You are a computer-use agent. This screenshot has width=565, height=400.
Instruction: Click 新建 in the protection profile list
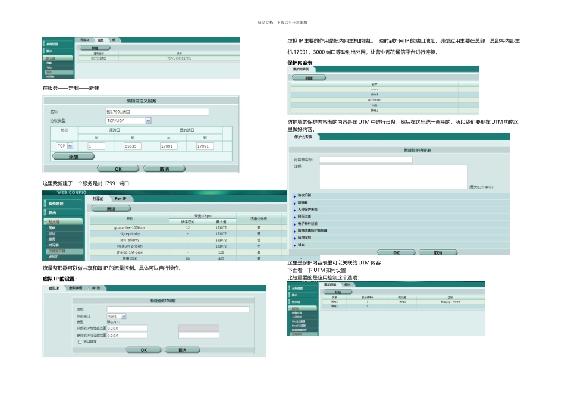click(x=309, y=78)
